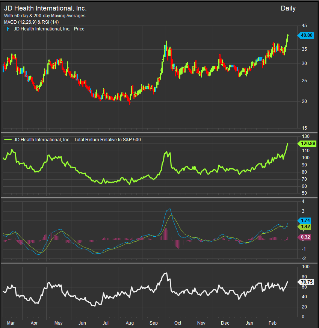319x328 pixels.
Task: Click the Jun month label on time axis
Action: (82, 323)
